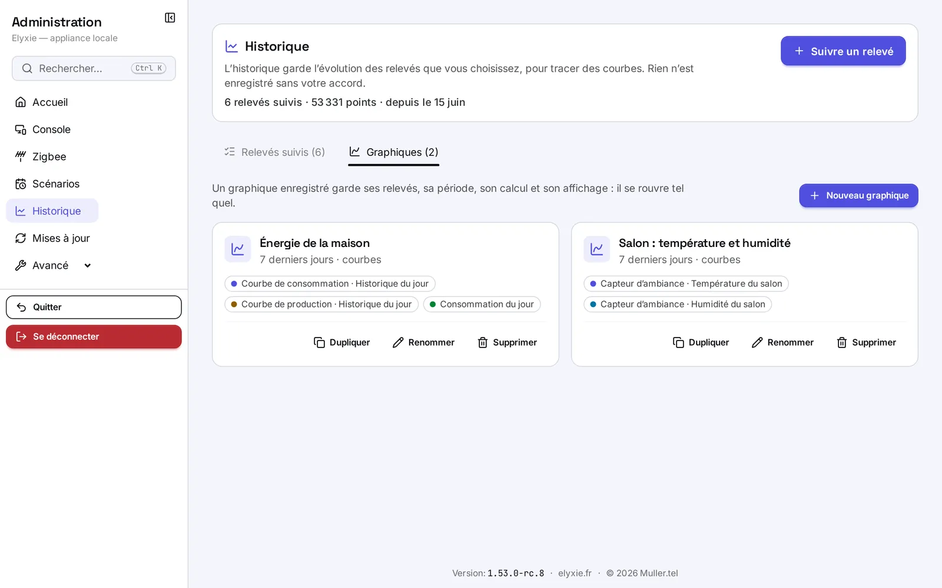Focus the Rechercher search field

(x=94, y=68)
